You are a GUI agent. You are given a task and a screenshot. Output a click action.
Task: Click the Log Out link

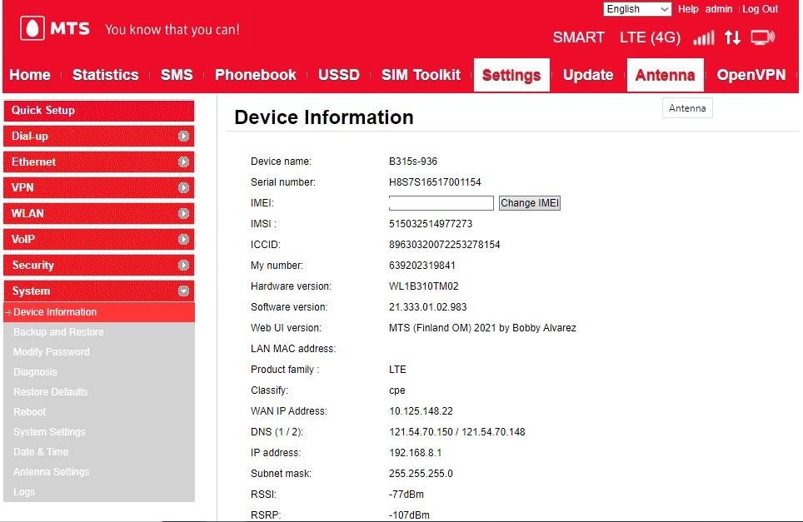coord(760,9)
